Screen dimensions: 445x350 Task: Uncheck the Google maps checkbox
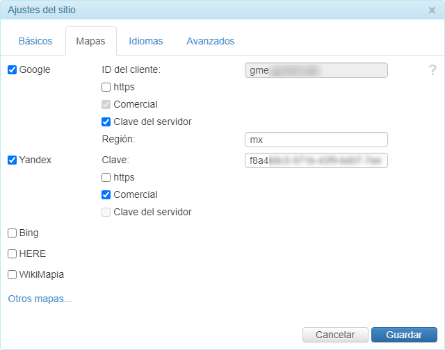13,69
